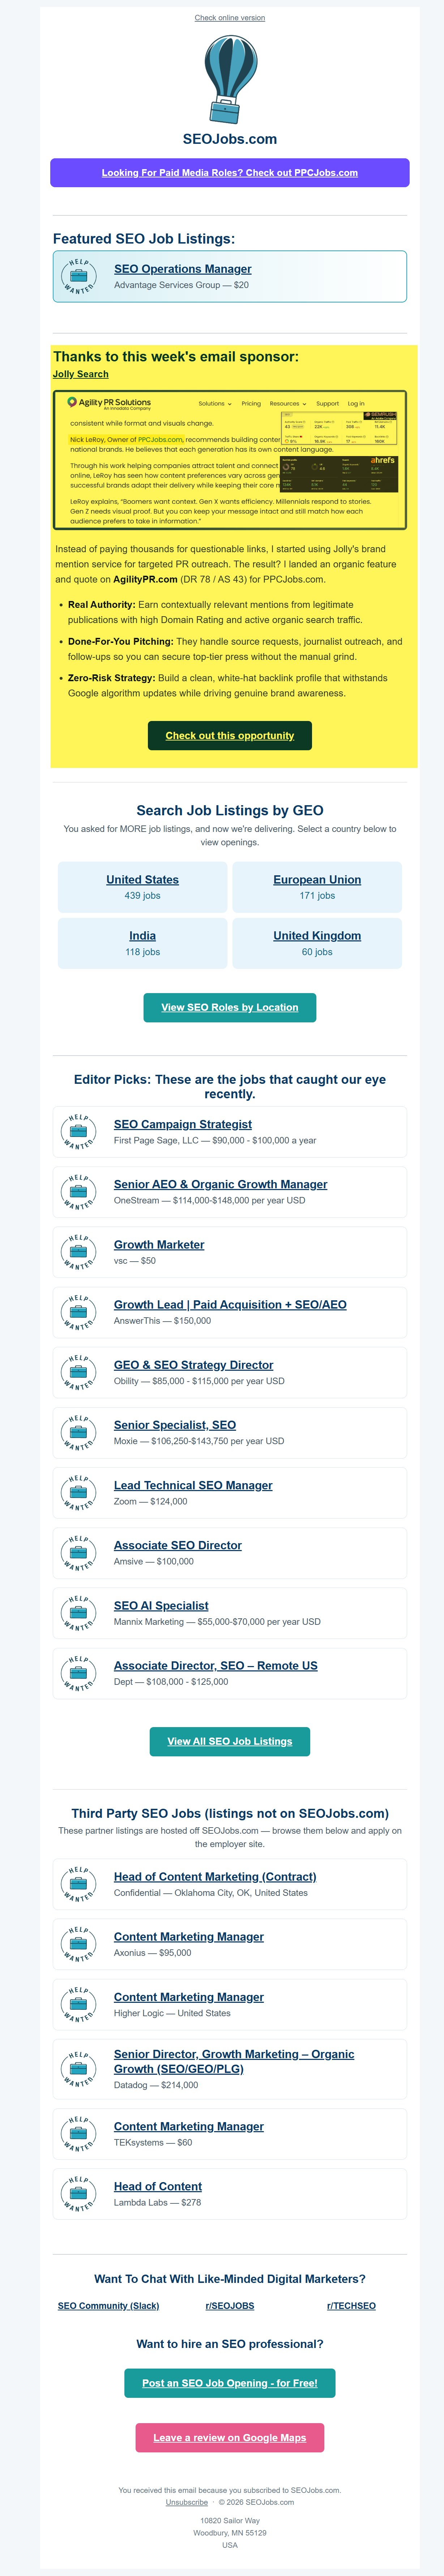
Task: Open the SEO Community (Slack) link
Action: click(108, 2306)
